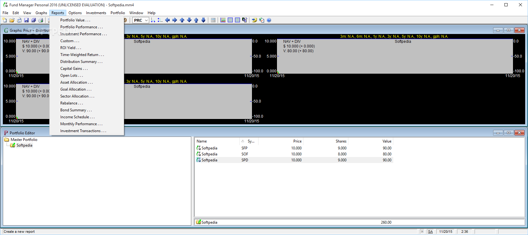Choose Goal Allocation report
Image resolution: width=528 pixels, height=235 pixels.
[87, 89]
